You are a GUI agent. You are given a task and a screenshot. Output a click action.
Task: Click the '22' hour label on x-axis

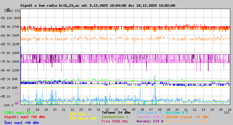pyautogui.click(x=72, y=110)
